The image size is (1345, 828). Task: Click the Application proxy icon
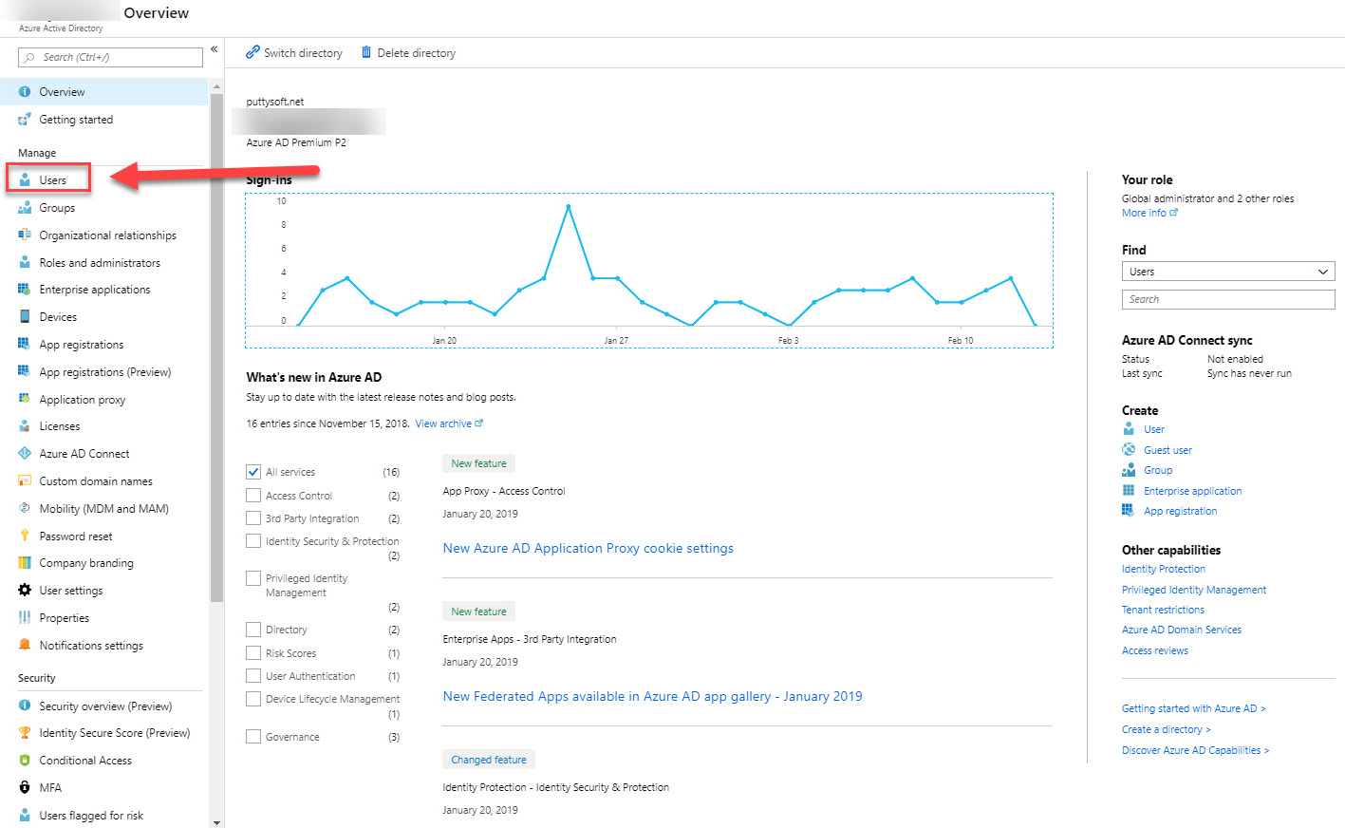pos(25,399)
